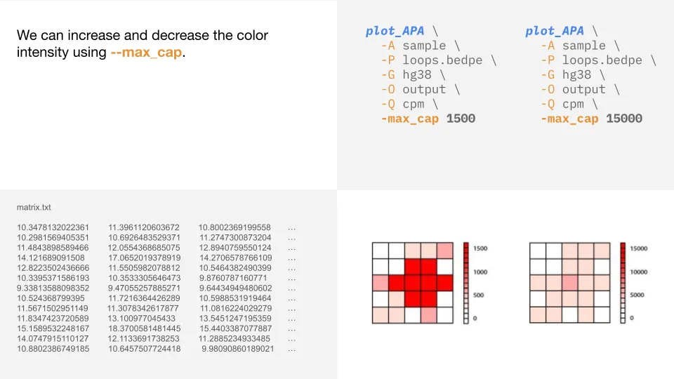This screenshot has width=674, height=379.
Task: Click the 15000 label on right legend
Action: 639,248
